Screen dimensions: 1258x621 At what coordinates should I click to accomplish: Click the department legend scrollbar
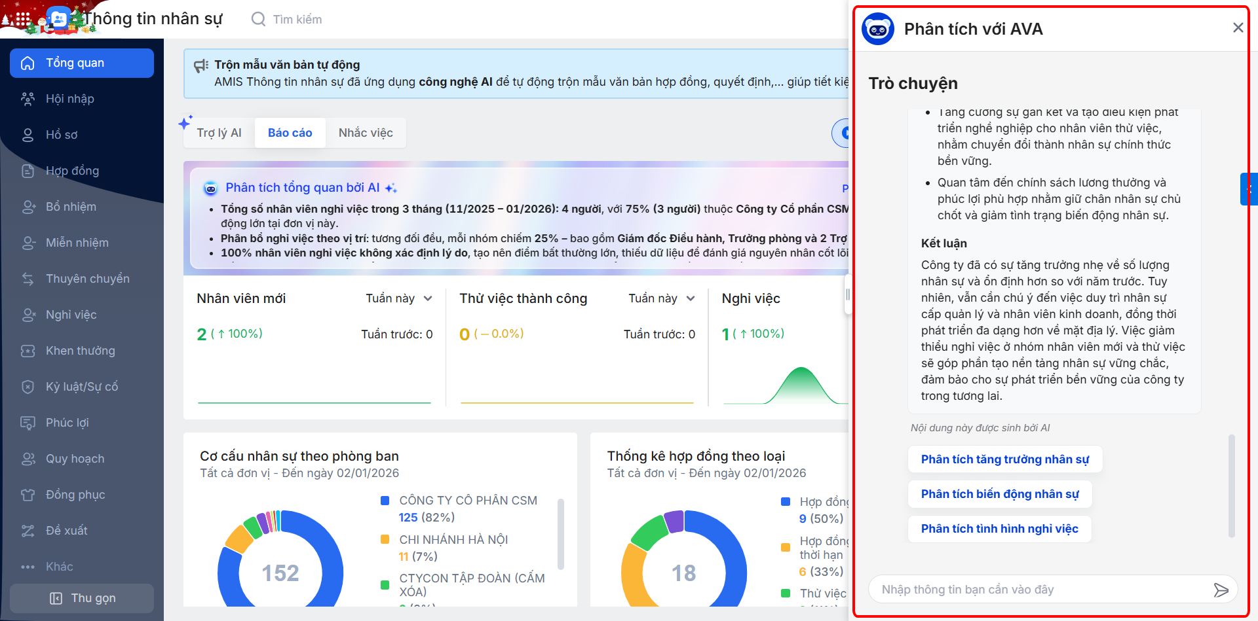pos(561,534)
